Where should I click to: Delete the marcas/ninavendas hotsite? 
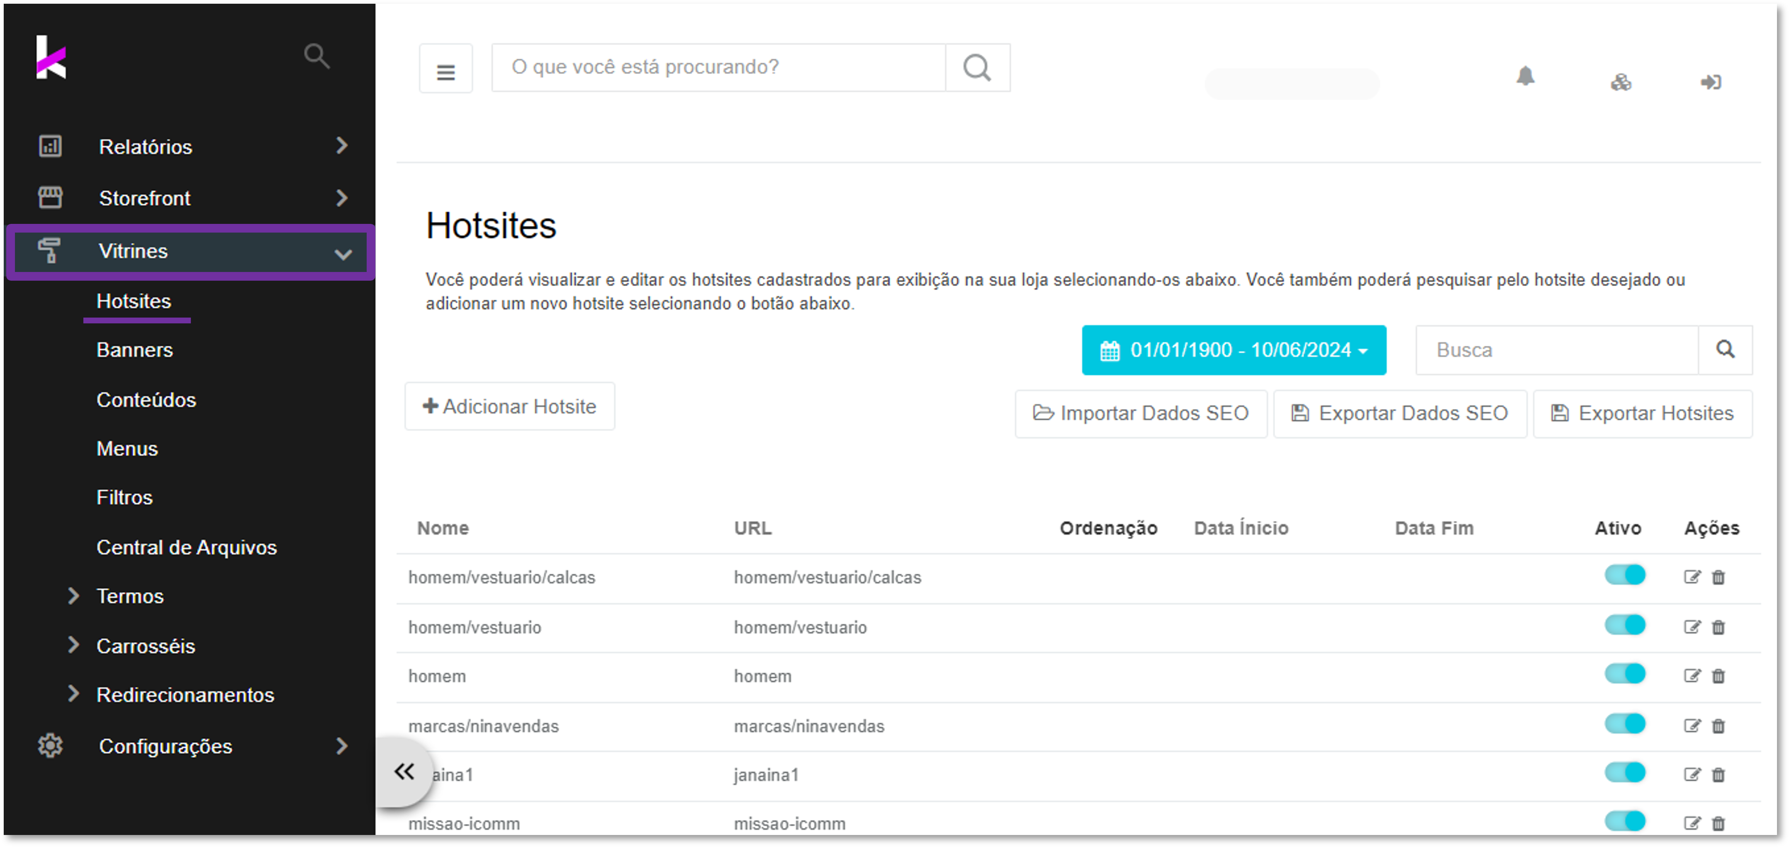1718,726
